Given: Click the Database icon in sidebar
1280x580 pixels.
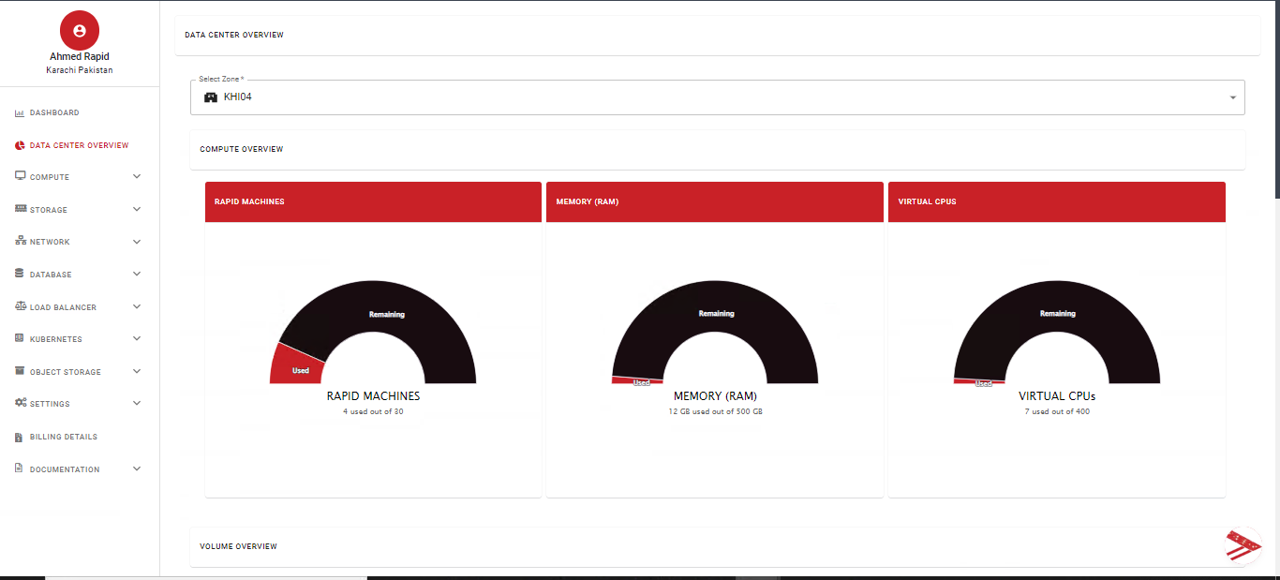Looking at the screenshot, I should point(20,274).
